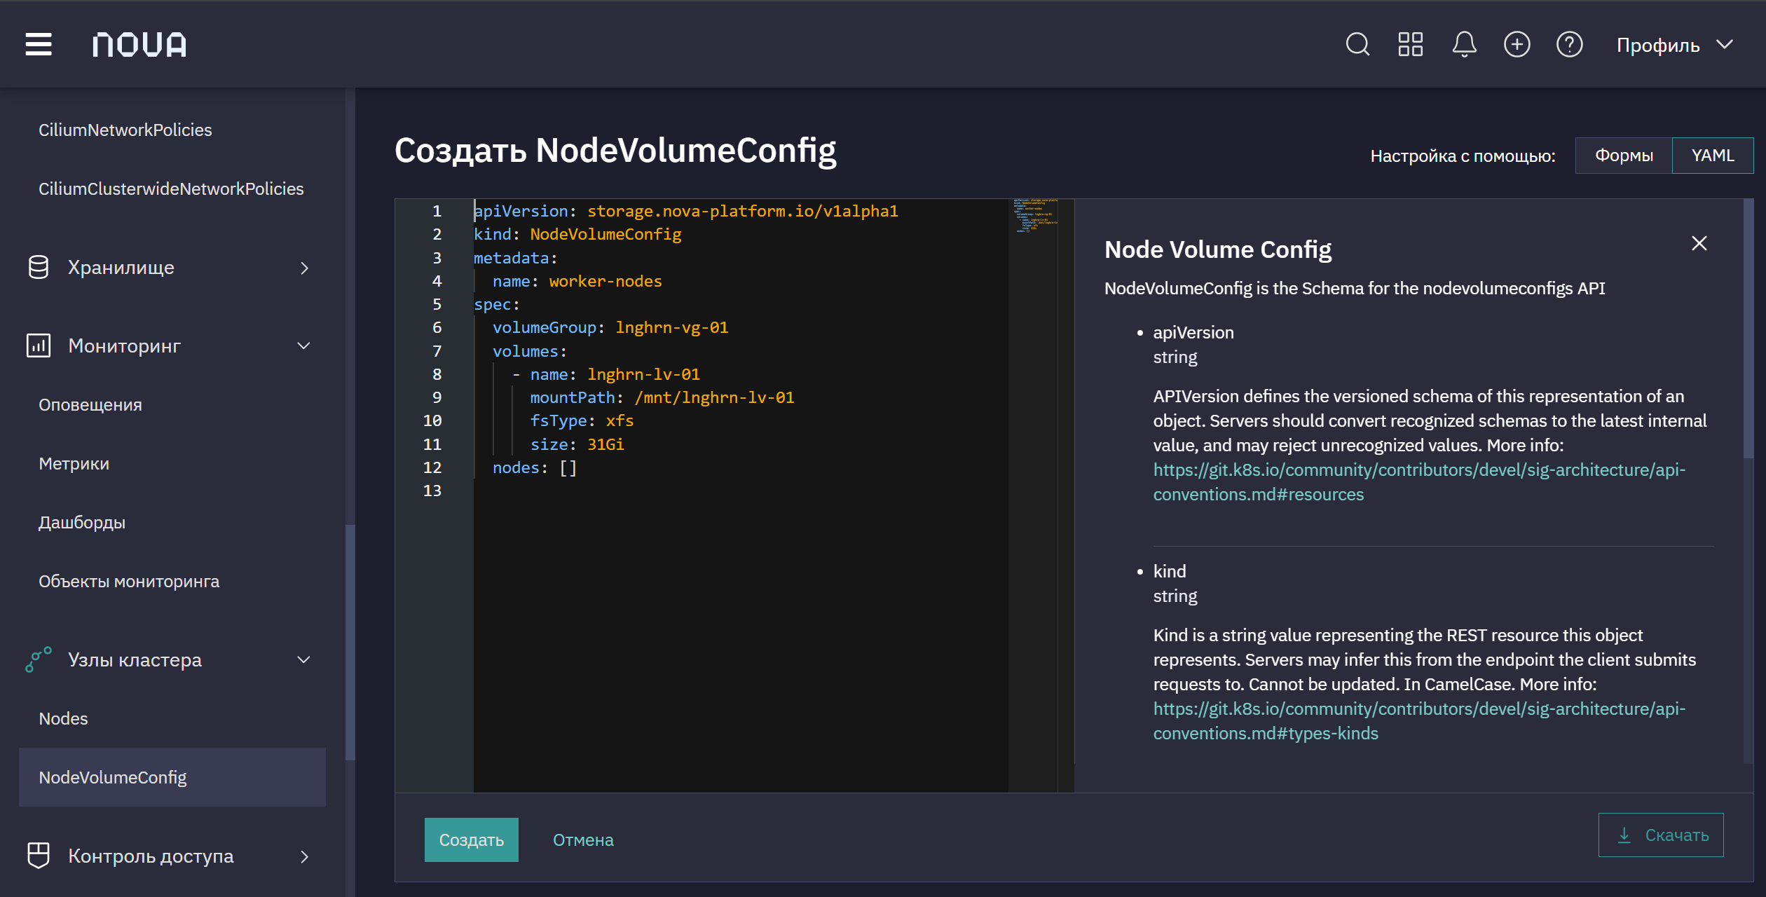Click the YAML editor minimap

(1035, 216)
